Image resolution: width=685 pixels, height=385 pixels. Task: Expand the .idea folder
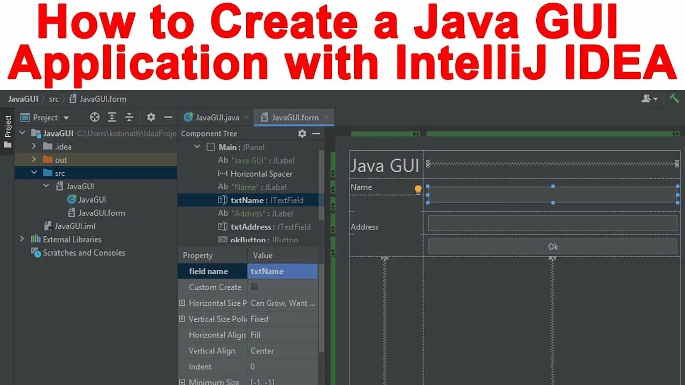[x=34, y=147]
